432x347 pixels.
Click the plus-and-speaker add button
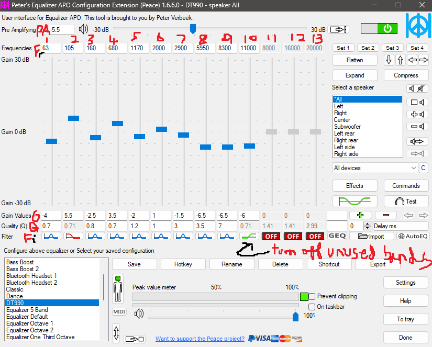tap(418, 114)
